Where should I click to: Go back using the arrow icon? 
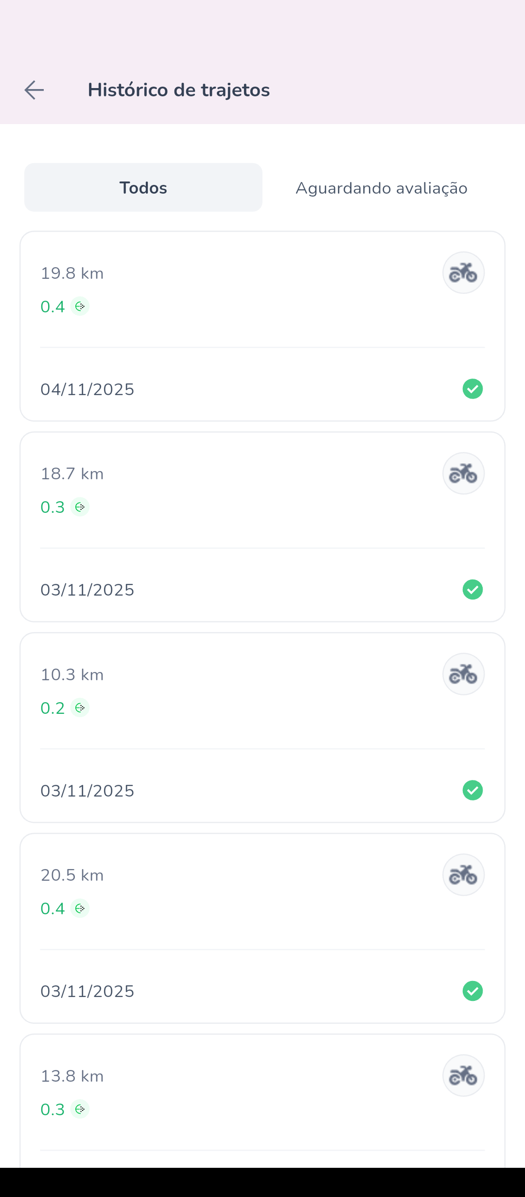[x=34, y=90]
